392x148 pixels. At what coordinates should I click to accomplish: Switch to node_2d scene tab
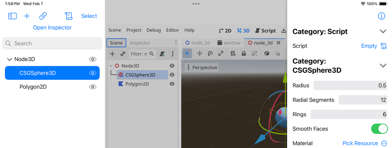point(198,43)
